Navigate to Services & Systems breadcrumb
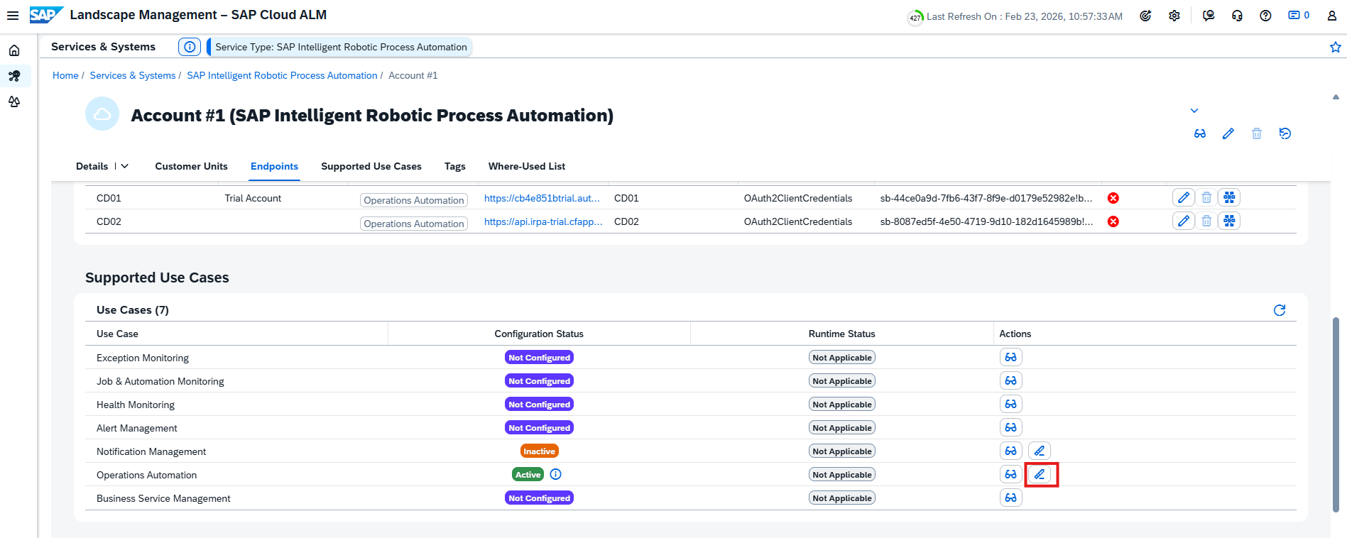The width and height of the screenshot is (1347, 538). click(132, 75)
